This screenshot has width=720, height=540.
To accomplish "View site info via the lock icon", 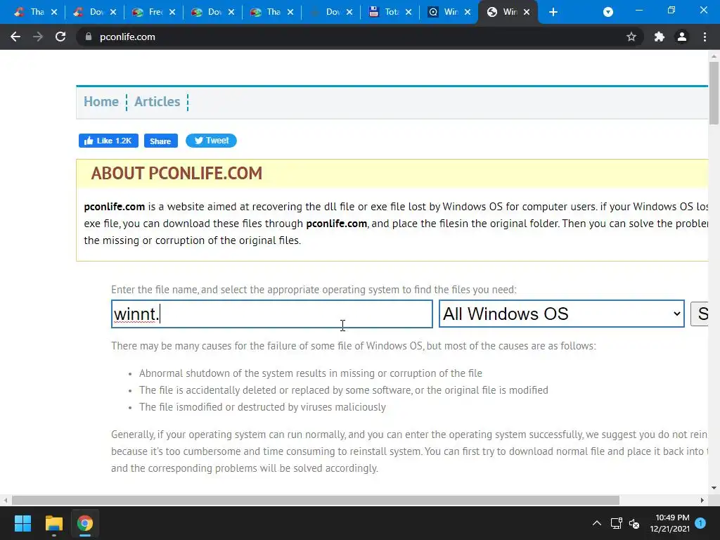I will (89, 37).
